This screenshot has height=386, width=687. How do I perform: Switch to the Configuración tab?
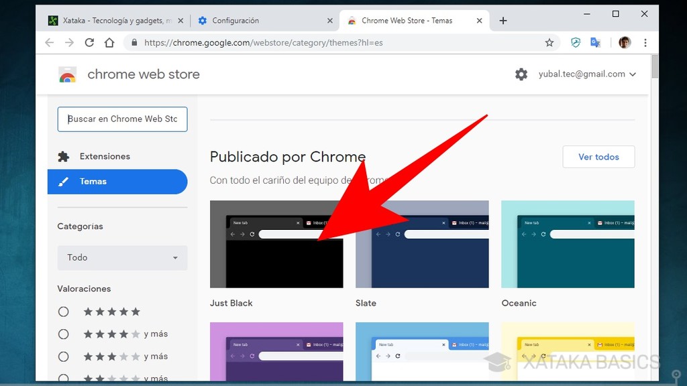pos(262,20)
